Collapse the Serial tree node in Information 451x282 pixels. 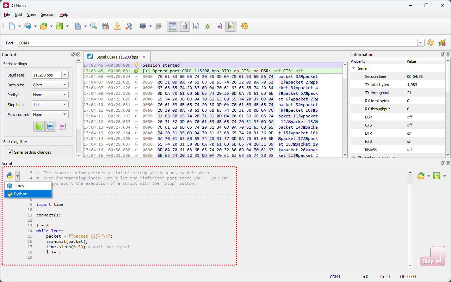click(354, 68)
